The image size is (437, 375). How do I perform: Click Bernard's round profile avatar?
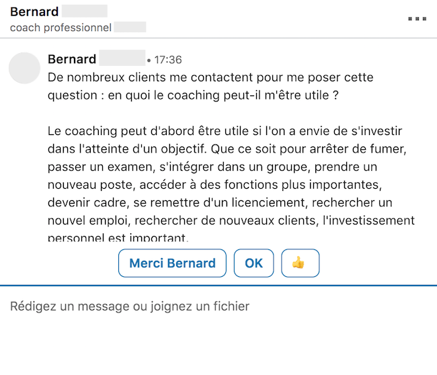pyautogui.click(x=24, y=67)
